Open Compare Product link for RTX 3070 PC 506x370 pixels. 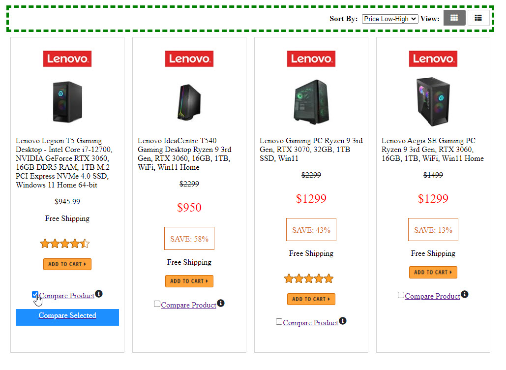coord(310,323)
